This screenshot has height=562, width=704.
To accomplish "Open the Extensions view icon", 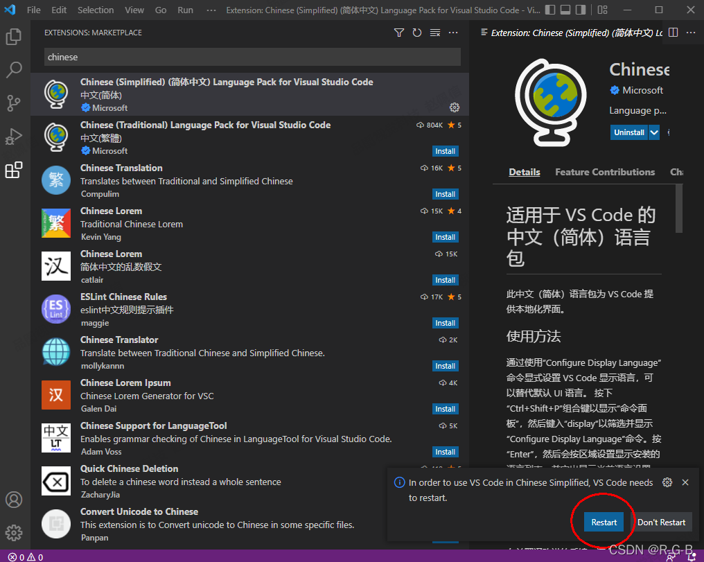I will 13,170.
